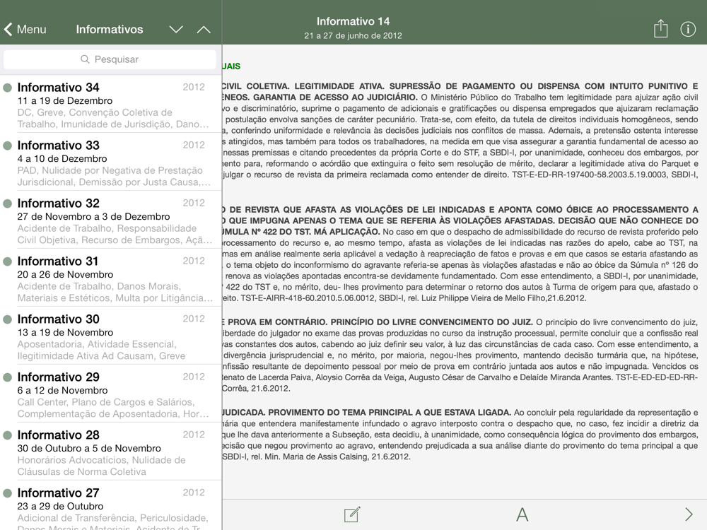The height and width of the screenshot is (530, 707).
Task: Select date '27 de Novembro a 3 de Dezembro'
Action: coord(94,216)
